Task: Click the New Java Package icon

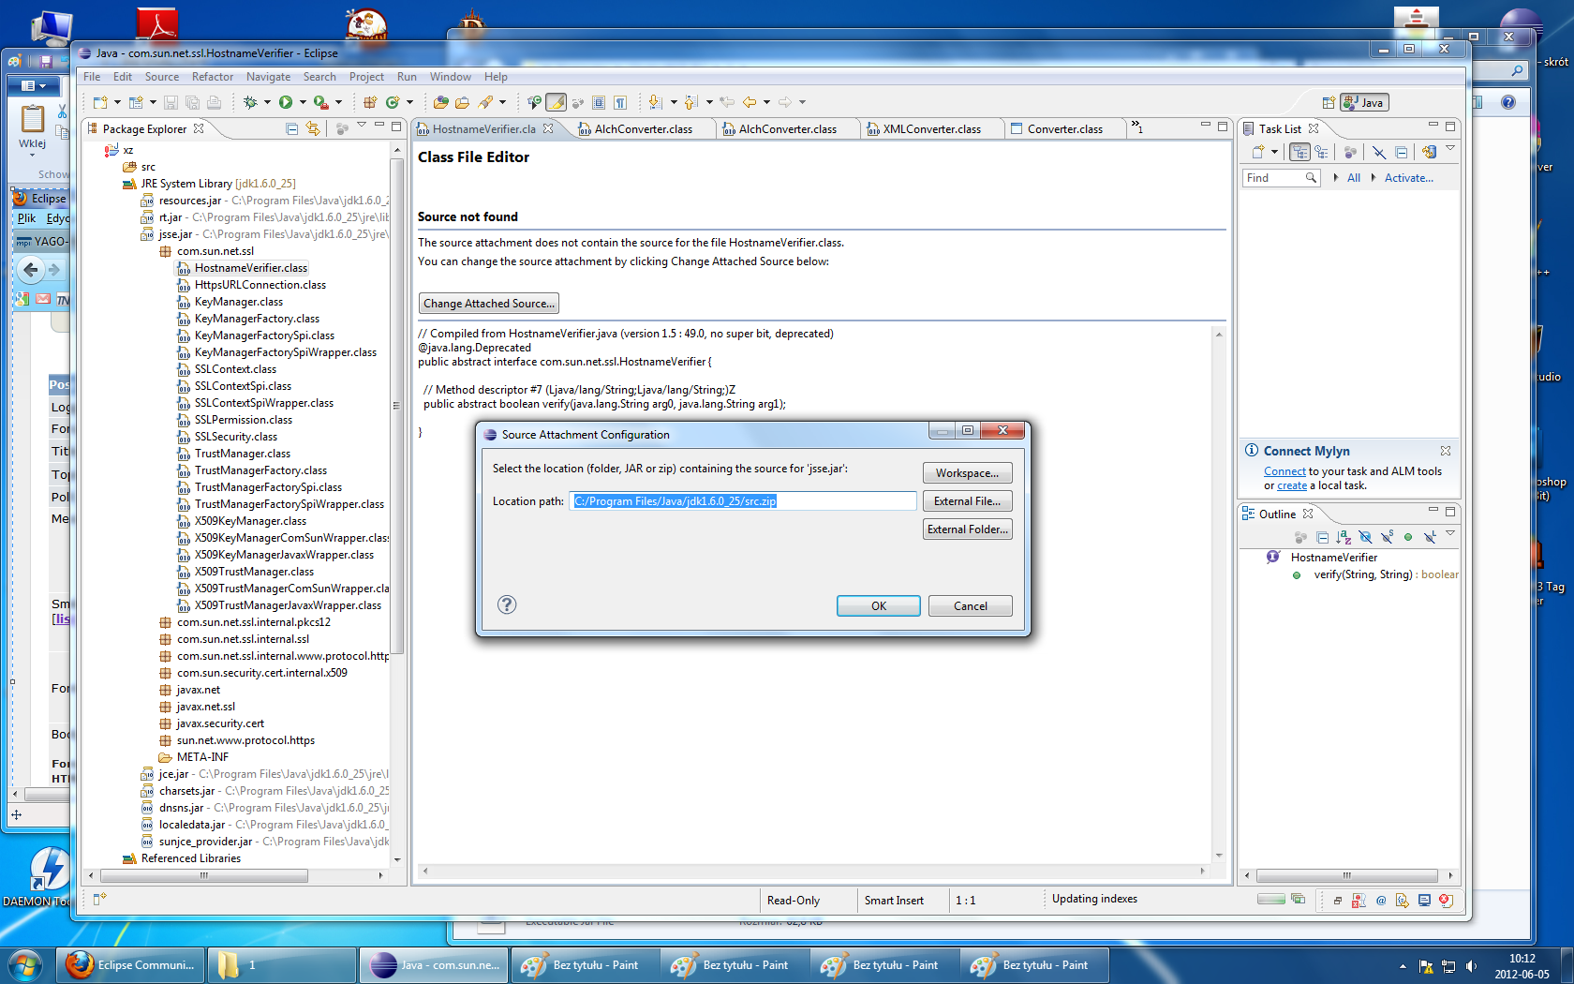Action: tap(370, 102)
